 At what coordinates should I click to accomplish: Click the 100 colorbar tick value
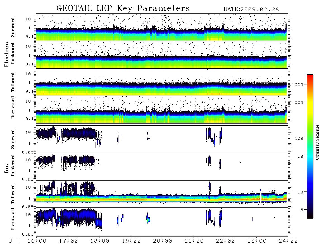pos(299,138)
